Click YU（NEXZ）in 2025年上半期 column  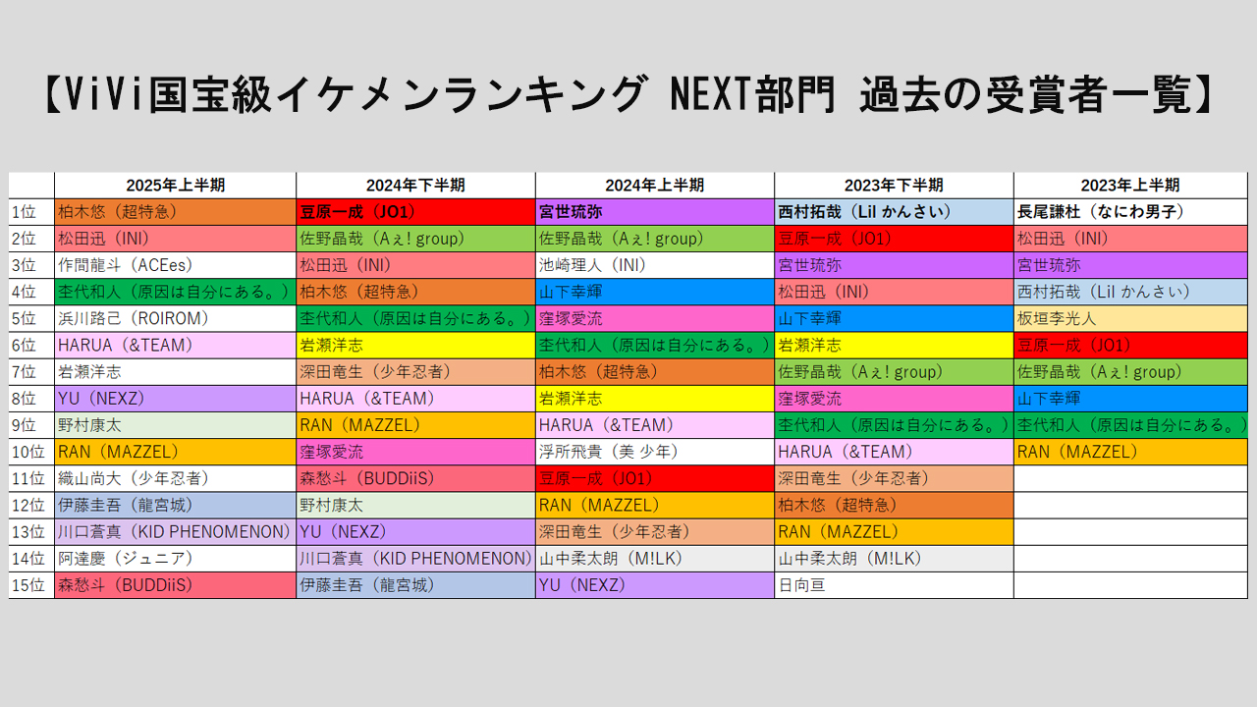click(x=176, y=399)
